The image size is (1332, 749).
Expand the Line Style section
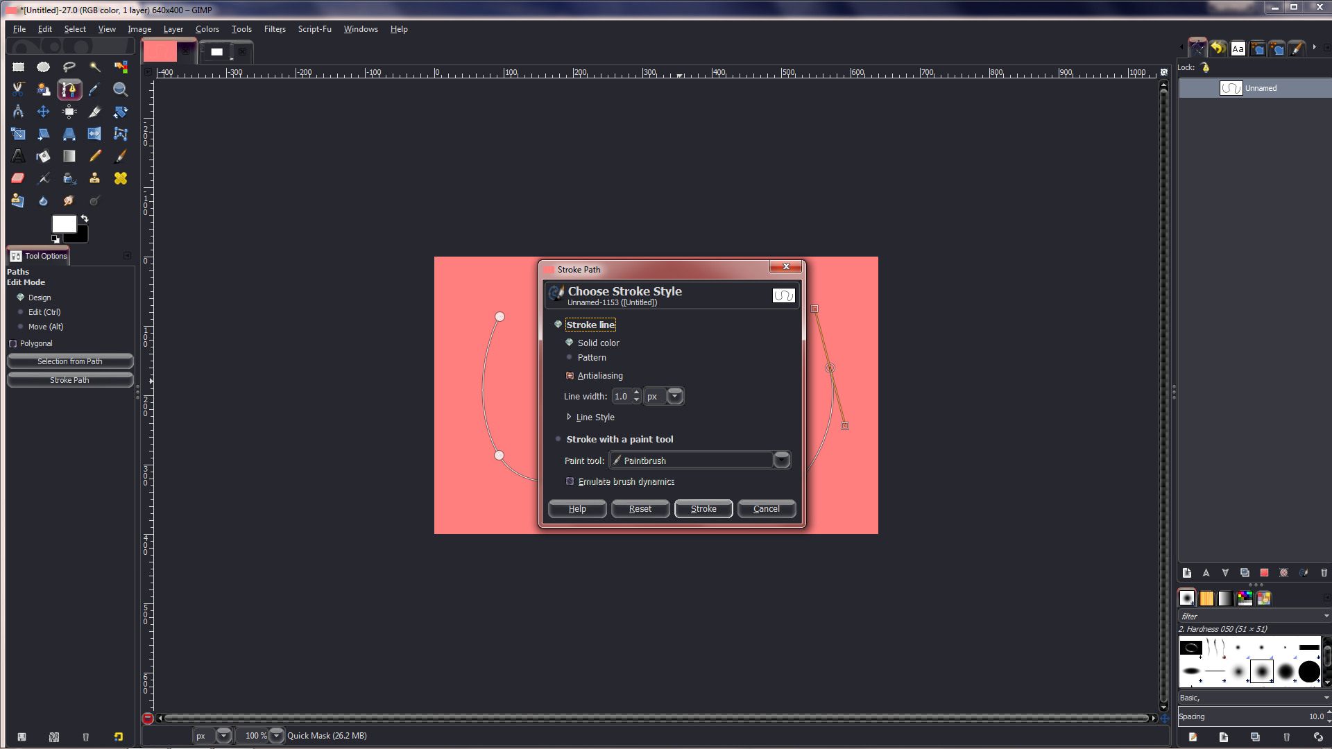click(x=569, y=417)
